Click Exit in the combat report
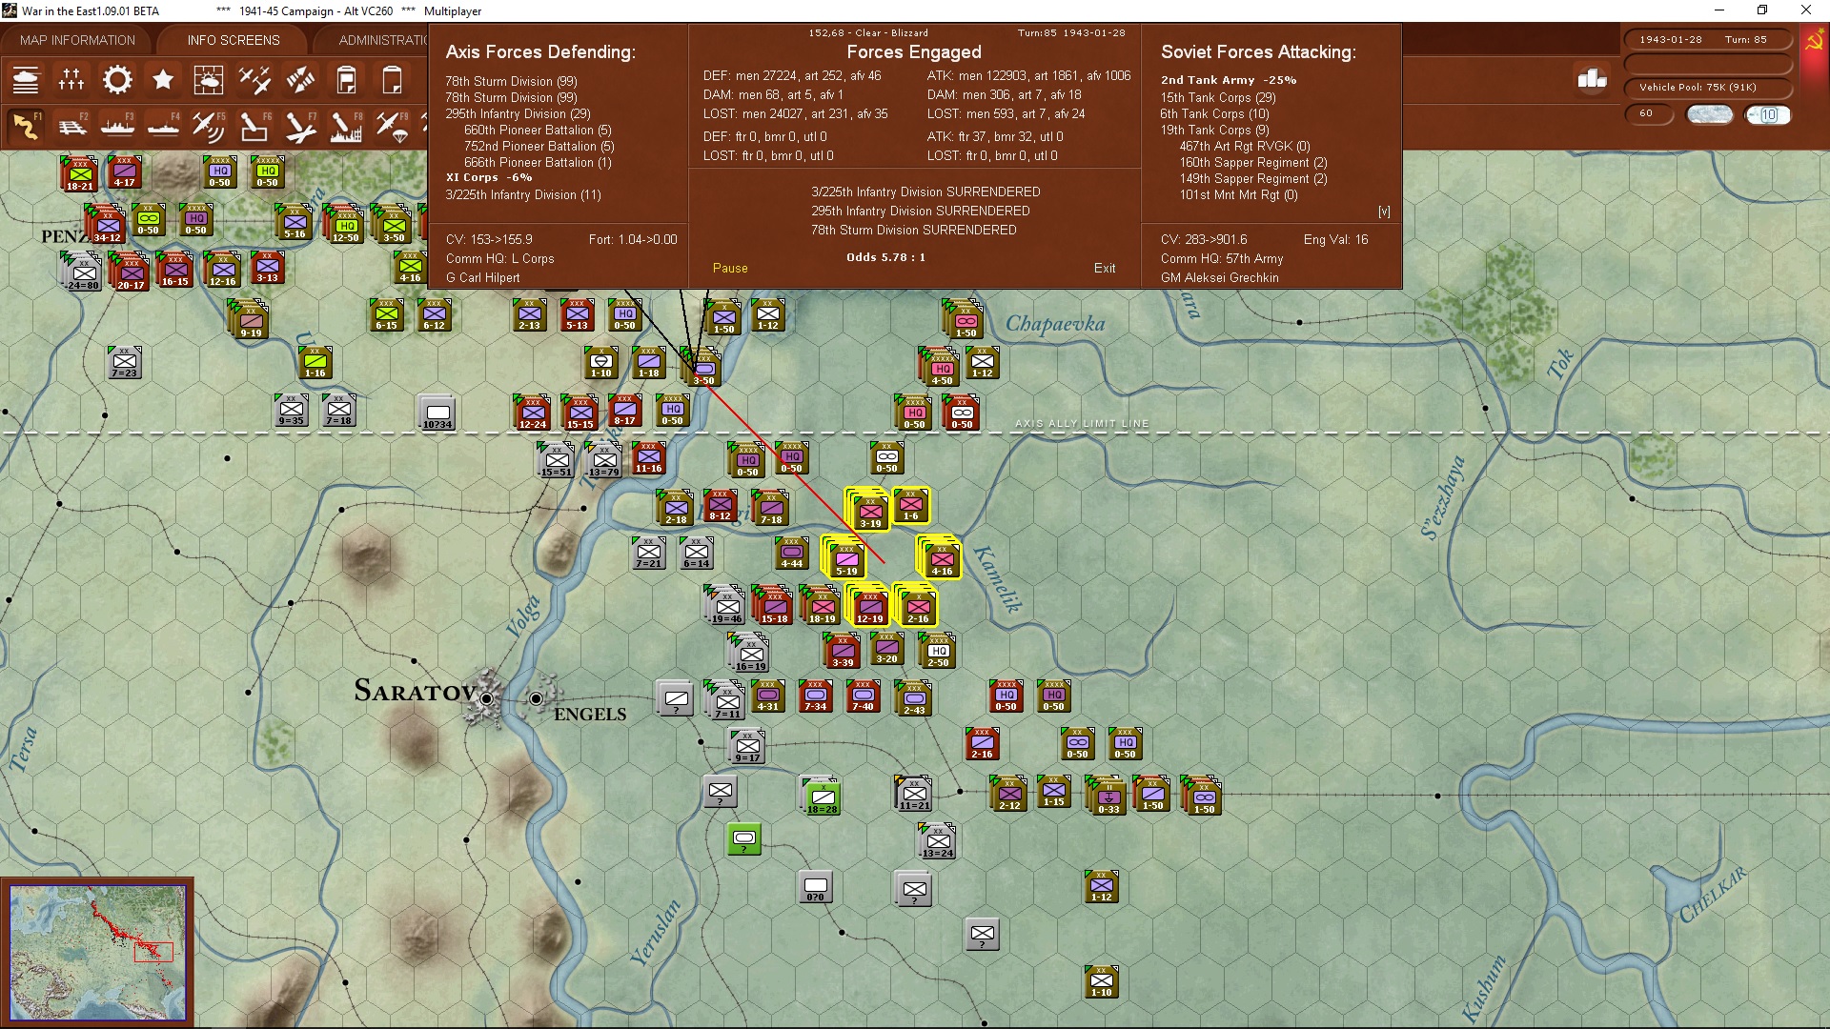The height and width of the screenshot is (1029, 1830). point(1105,268)
